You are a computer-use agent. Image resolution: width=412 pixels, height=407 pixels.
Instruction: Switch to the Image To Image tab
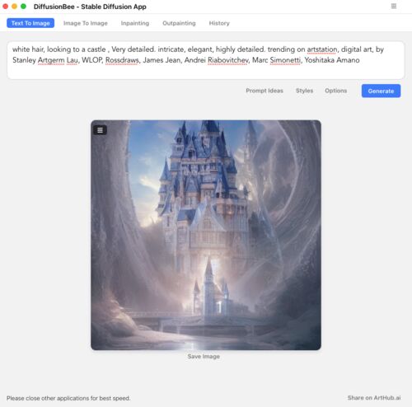click(86, 23)
